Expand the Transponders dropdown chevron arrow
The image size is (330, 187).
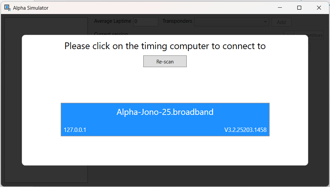click(265, 22)
